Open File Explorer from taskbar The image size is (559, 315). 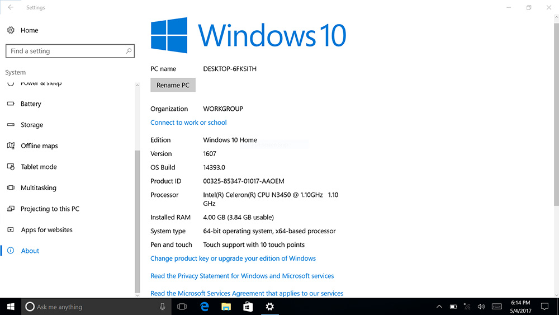point(226,307)
